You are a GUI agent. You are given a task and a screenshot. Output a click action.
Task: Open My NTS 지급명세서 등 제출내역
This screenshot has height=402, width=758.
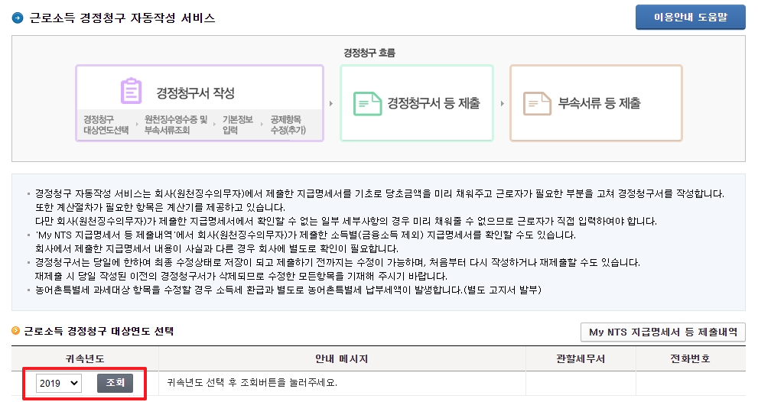[x=662, y=332]
